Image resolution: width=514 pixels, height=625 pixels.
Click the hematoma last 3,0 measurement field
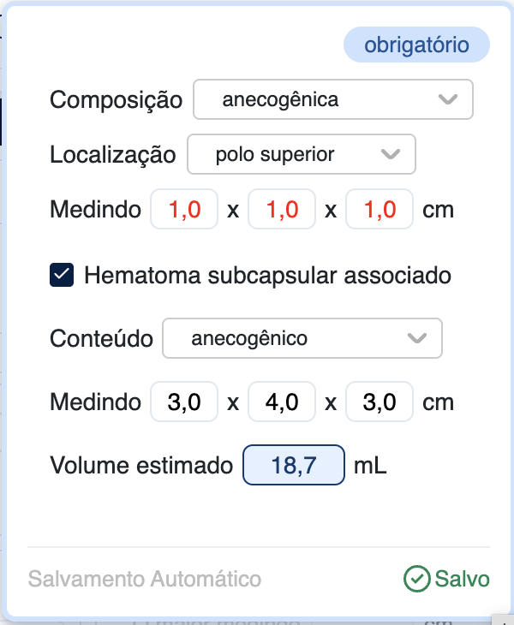(x=380, y=402)
